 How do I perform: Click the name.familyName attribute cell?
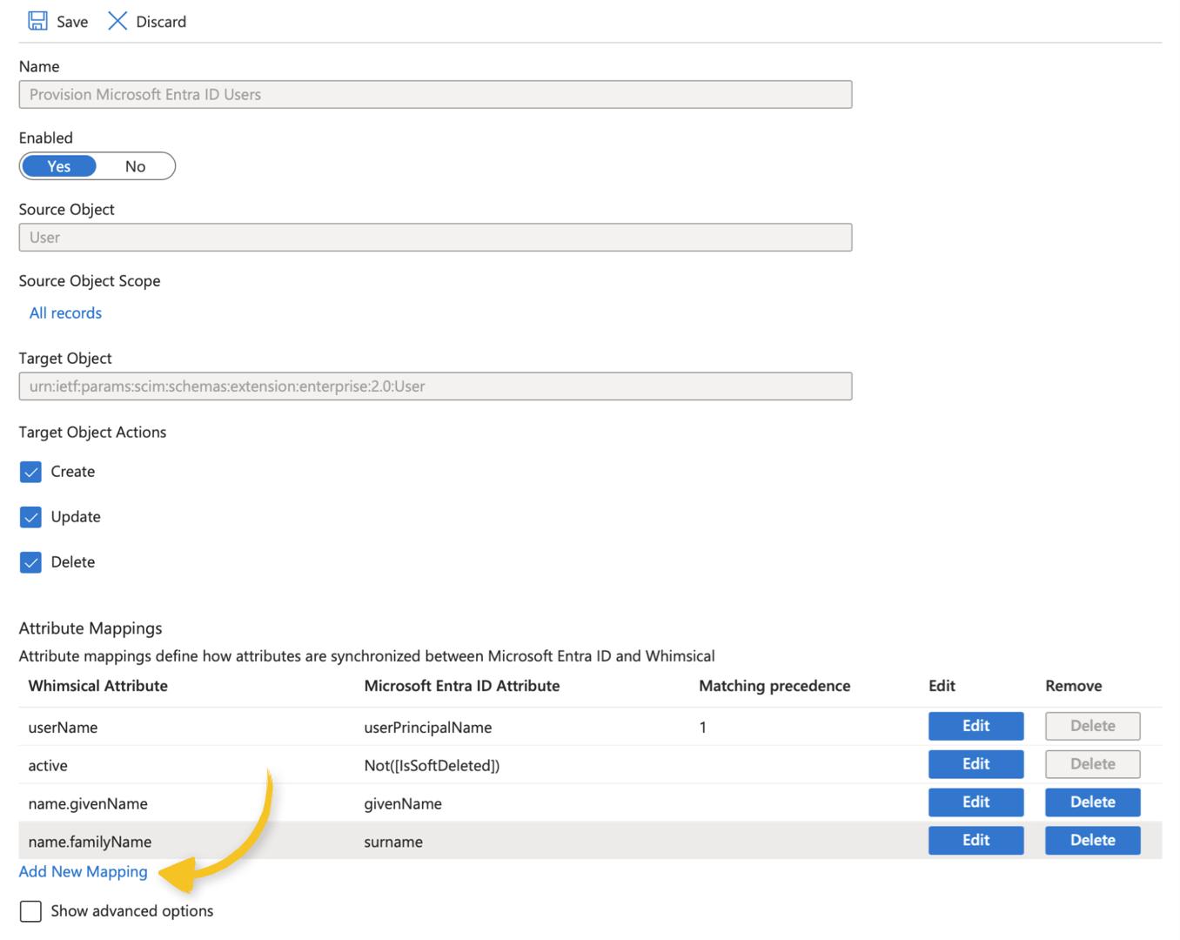pyautogui.click(x=90, y=843)
